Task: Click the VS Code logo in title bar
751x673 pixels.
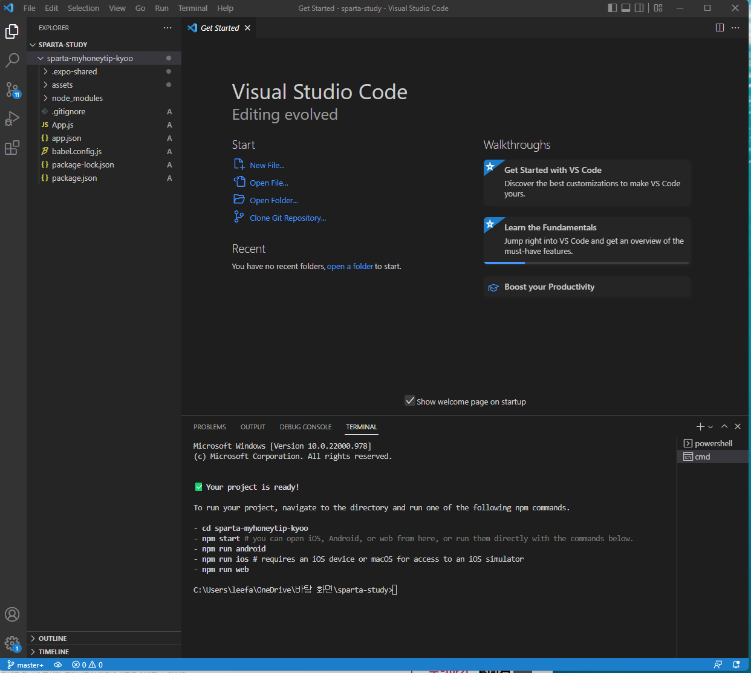Action: [8, 8]
